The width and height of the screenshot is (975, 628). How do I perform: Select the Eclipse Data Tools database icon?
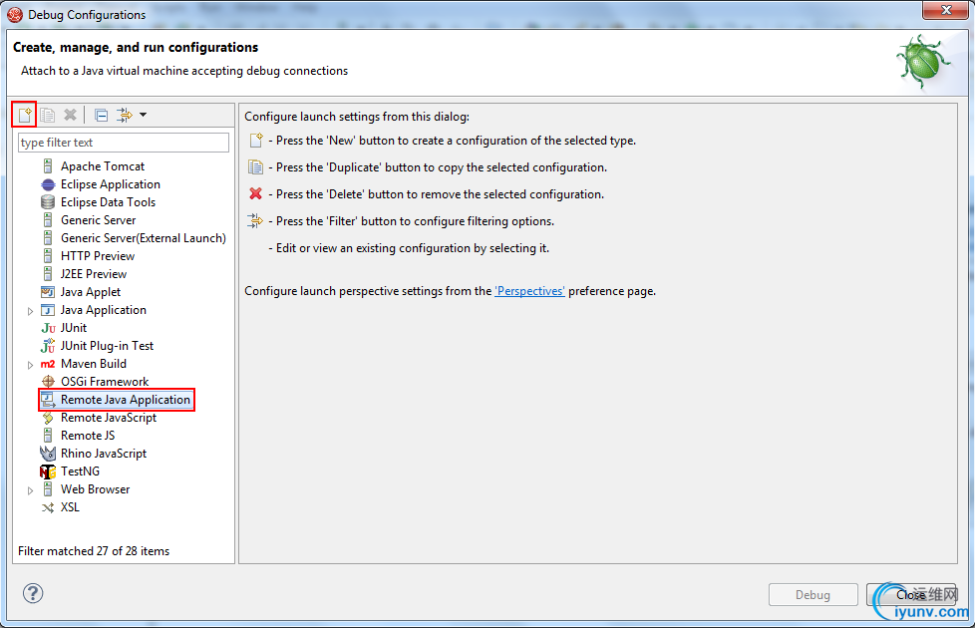48,202
